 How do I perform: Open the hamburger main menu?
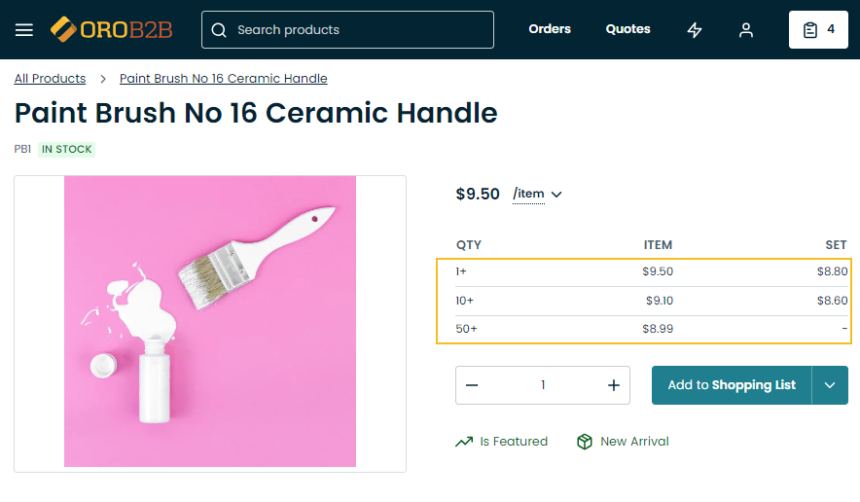click(24, 30)
